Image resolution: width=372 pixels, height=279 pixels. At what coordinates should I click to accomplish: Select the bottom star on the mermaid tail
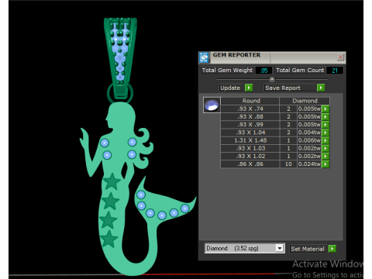[108, 239]
